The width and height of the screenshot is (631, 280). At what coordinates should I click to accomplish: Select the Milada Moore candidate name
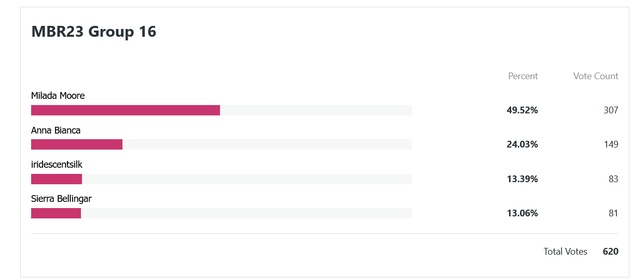(58, 96)
